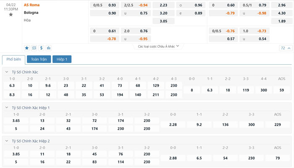Select second half 1-1 odds 6.5
The image size is (294, 168).
tap(199, 158)
